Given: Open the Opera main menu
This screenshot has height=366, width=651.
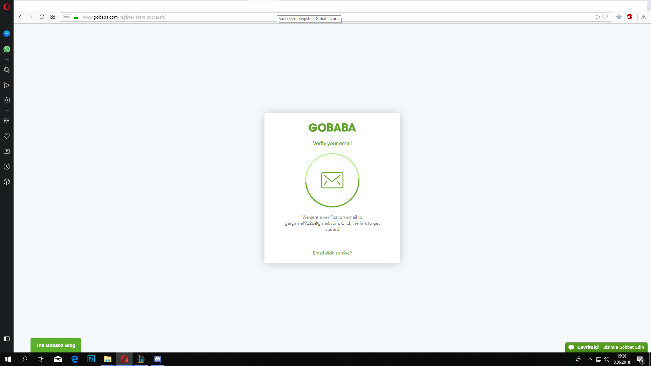Looking at the screenshot, I should tap(7, 7).
